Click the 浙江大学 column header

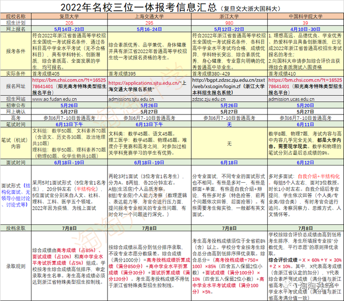(x=229, y=16)
